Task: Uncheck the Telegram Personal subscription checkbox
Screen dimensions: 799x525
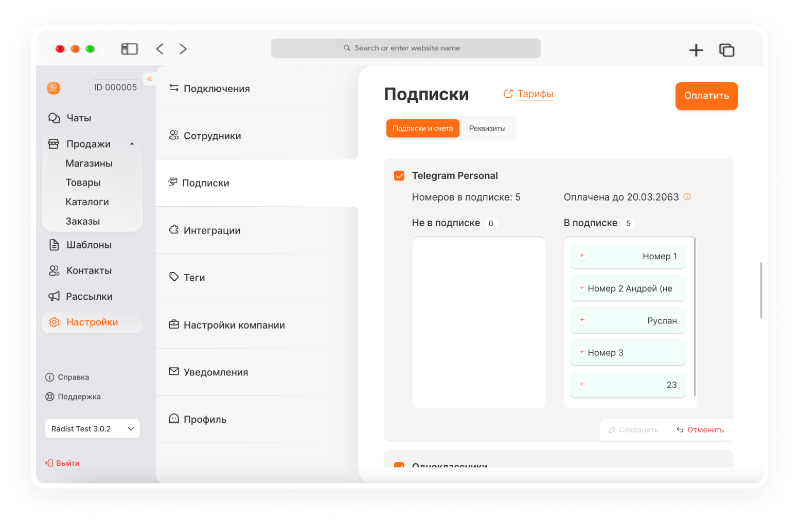Action: pyautogui.click(x=399, y=176)
